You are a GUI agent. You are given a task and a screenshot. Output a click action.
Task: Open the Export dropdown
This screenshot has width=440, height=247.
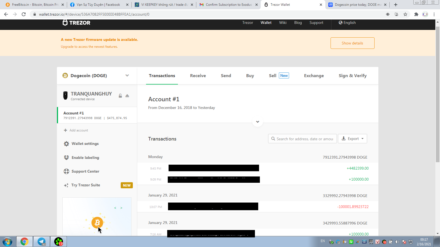(353, 139)
